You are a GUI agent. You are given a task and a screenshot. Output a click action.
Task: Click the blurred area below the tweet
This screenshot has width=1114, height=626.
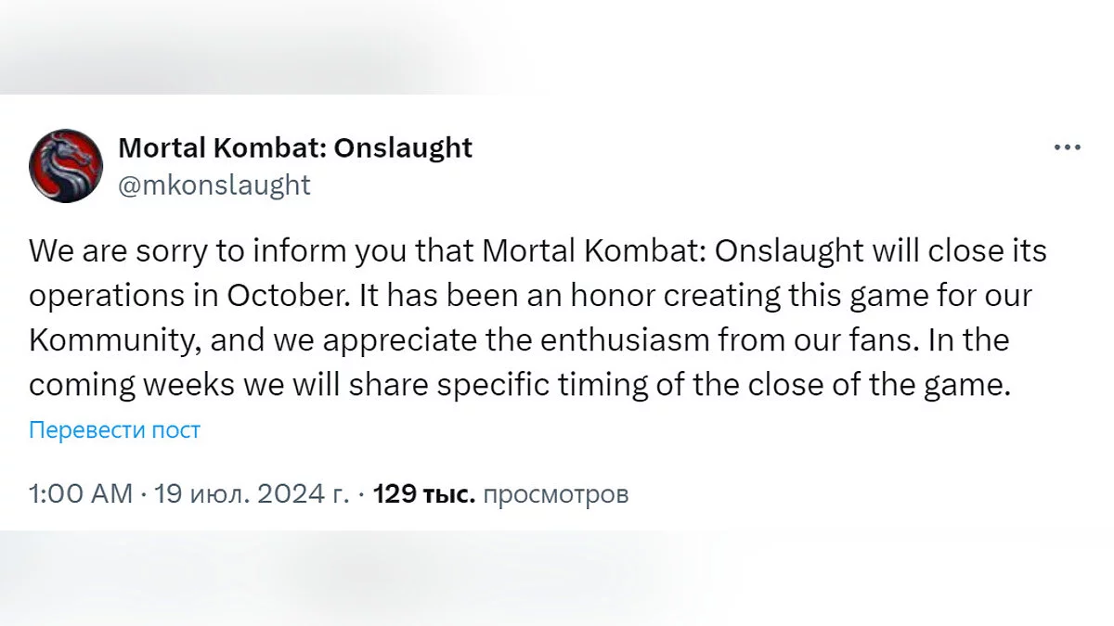pos(557,580)
